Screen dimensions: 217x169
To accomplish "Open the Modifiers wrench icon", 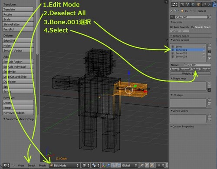I will coord(209,4).
